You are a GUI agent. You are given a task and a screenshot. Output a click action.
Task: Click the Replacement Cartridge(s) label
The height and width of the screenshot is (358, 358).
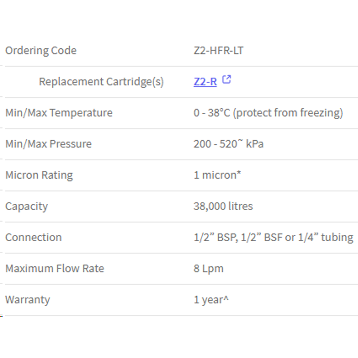point(101,82)
